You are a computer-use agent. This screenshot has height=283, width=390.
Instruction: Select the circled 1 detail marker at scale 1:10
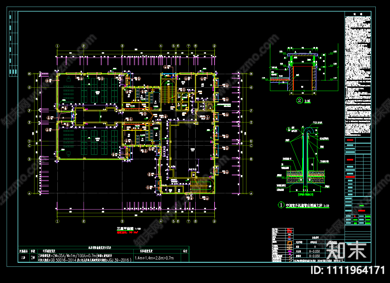coord(281,205)
